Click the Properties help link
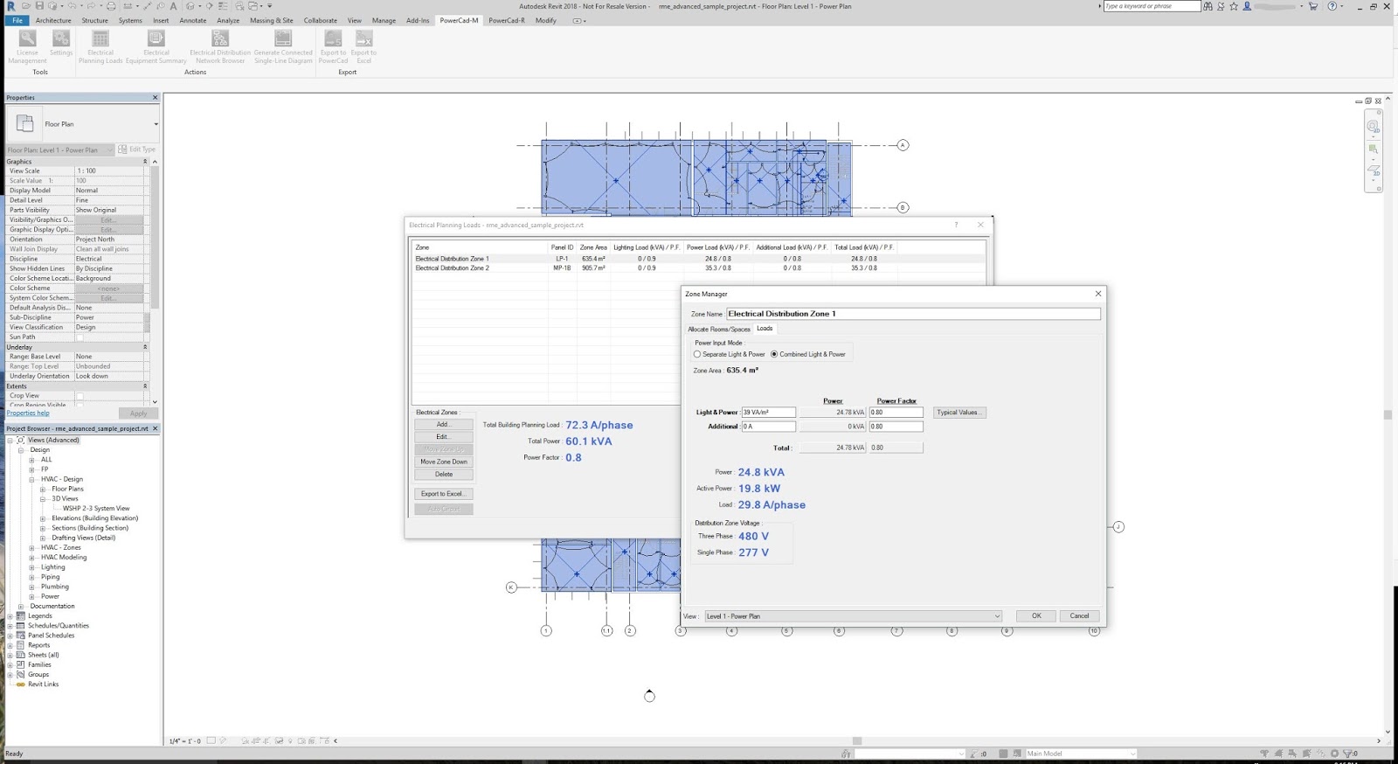 point(28,413)
